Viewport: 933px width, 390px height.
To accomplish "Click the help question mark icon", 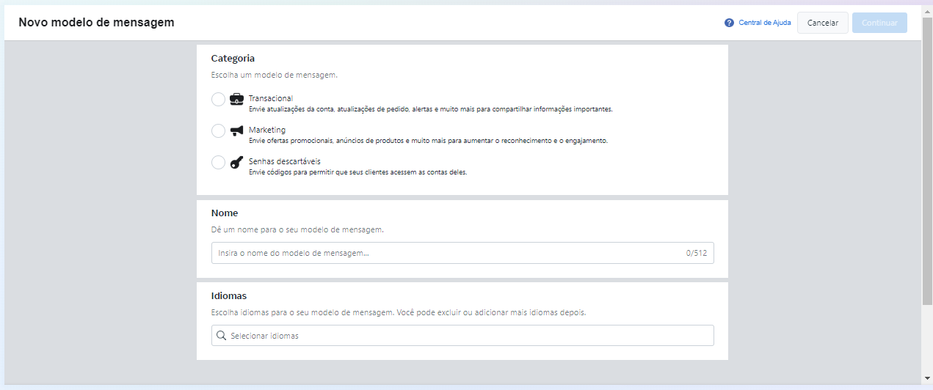I will 729,23.
